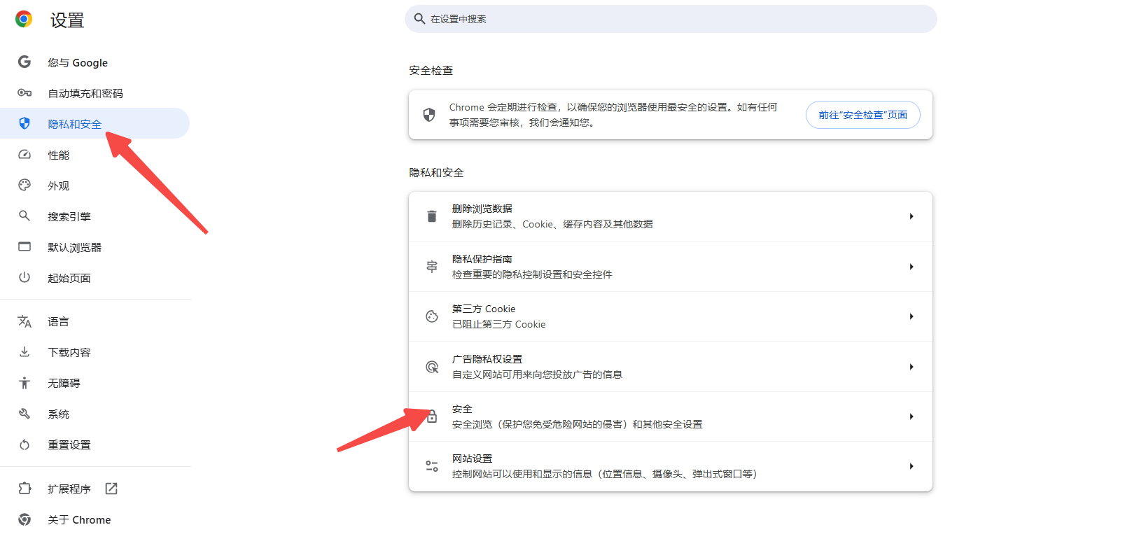This screenshot has width=1125, height=553.
Task: Open the 安全 settings option
Action: pyautogui.click(x=671, y=416)
